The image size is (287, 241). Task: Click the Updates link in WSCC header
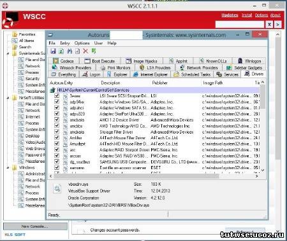pyautogui.click(x=230, y=15)
